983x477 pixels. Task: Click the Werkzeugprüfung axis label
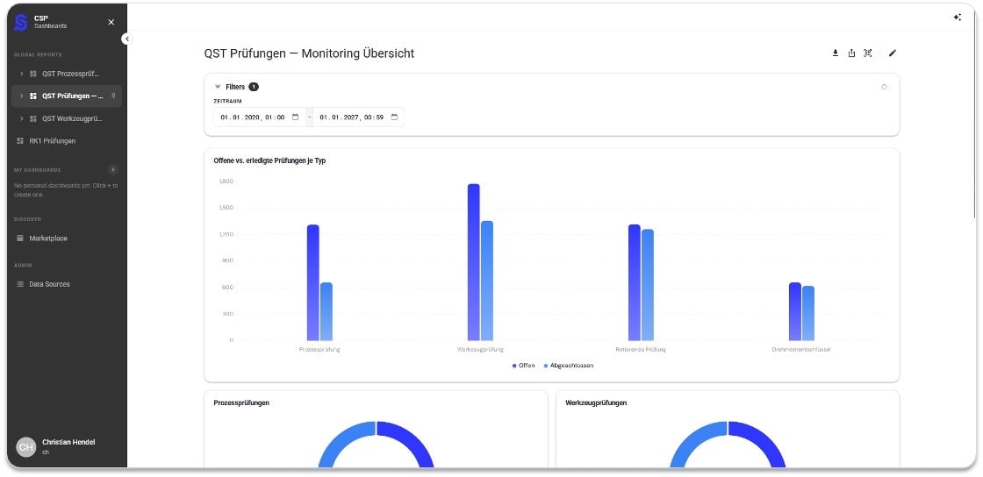pos(480,349)
